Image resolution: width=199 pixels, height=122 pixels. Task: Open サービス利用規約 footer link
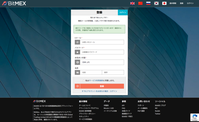pos(86,119)
